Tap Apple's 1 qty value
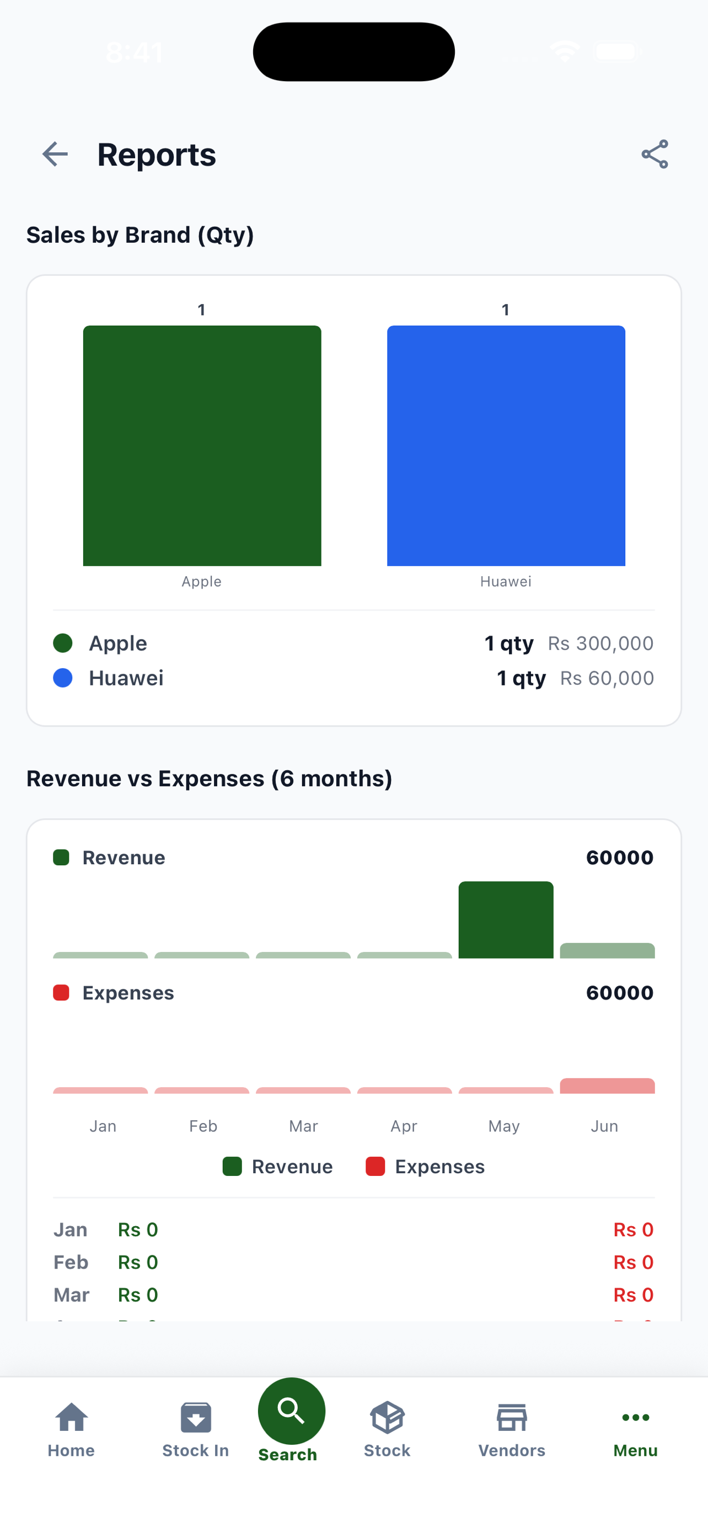 coord(509,643)
